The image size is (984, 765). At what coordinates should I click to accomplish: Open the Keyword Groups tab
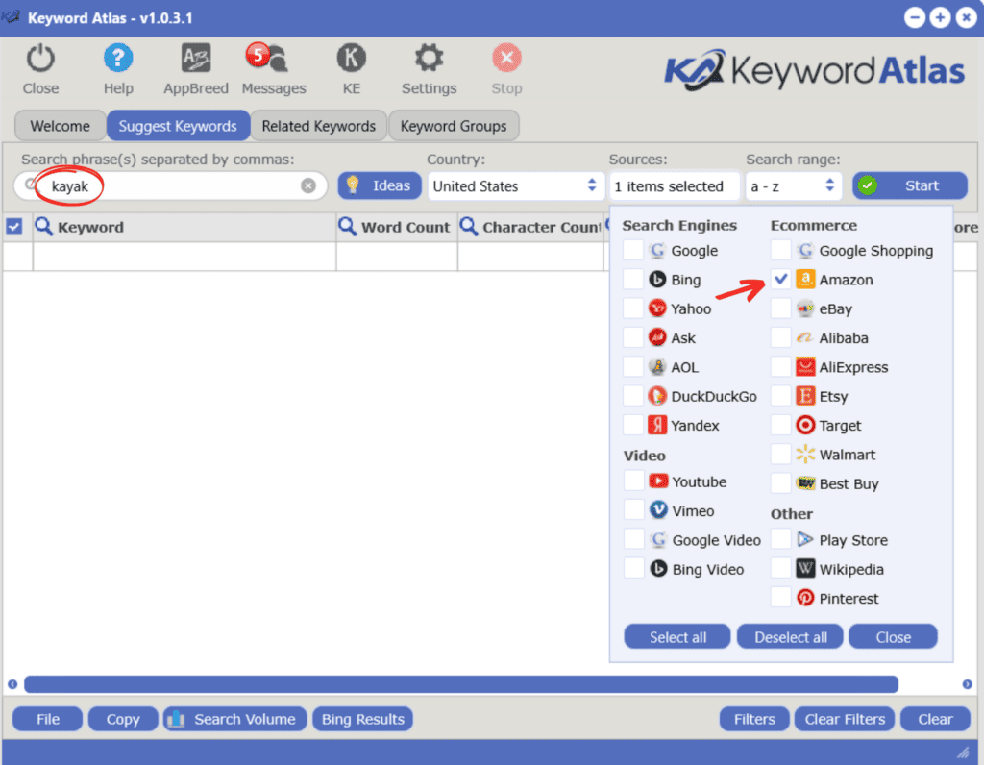pyautogui.click(x=454, y=125)
